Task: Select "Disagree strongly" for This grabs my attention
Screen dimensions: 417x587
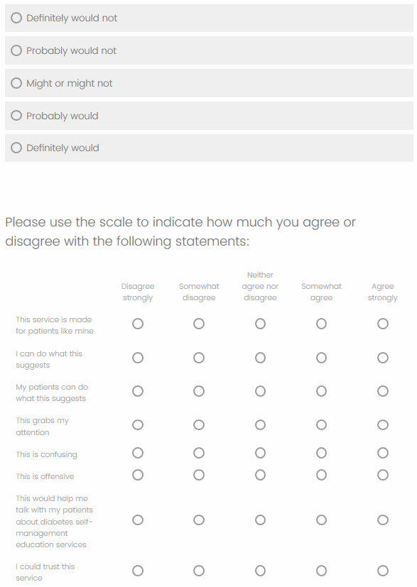Action: point(138,425)
